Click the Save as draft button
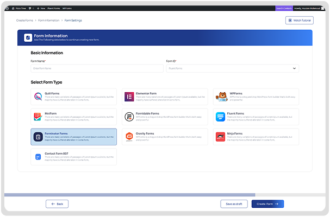Image resolution: width=330 pixels, height=217 pixels. pos(234,204)
